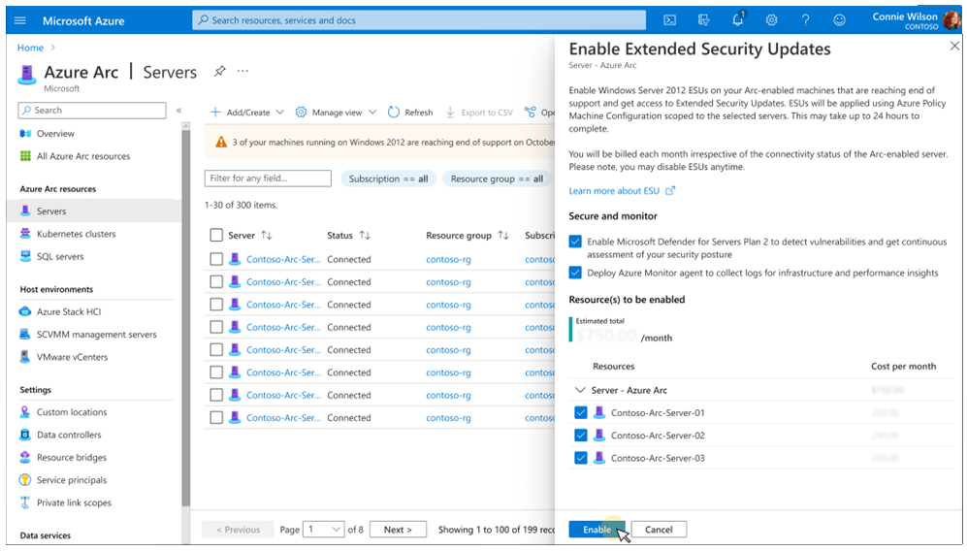Collapse the Server - Azure Arc group

pyautogui.click(x=580, y=390)
